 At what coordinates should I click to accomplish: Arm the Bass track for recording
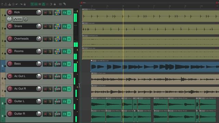(x=10, y=64)
